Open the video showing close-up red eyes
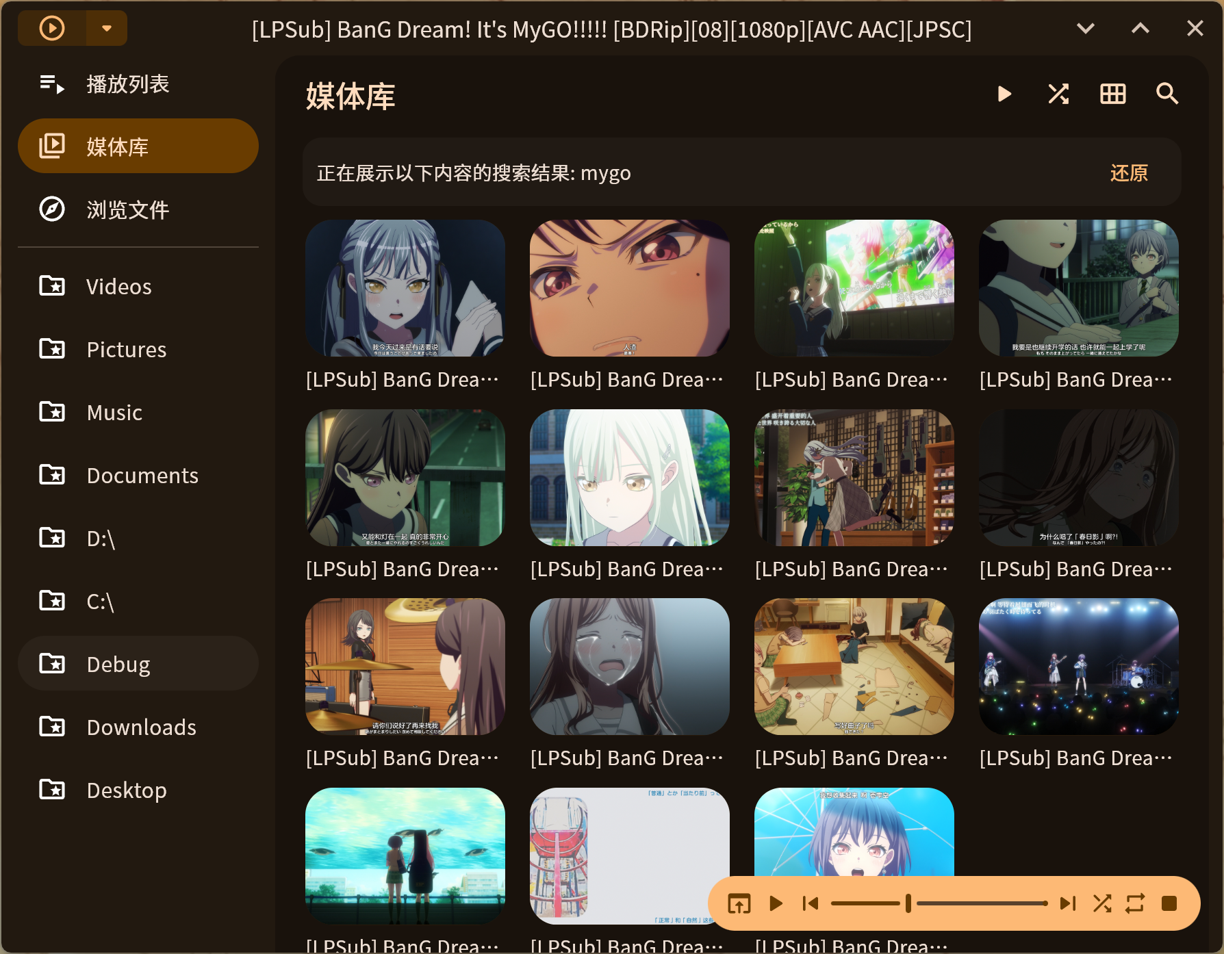The height and width of the screenshot is (954, 1224). click(x=630, y=288)
